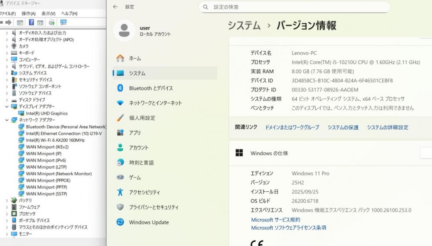This screenshot has height=246, width=432.
Task: Click the Intel(R) UHD Graphics device icon
Action: pos(22,113)
